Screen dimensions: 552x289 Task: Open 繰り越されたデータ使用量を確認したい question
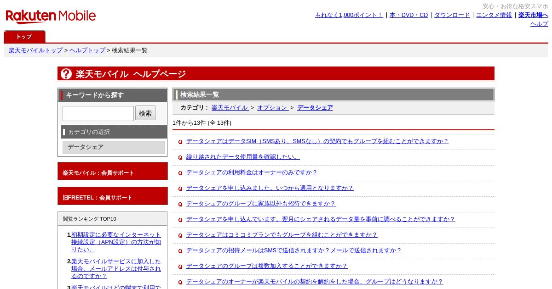point(243,157)
